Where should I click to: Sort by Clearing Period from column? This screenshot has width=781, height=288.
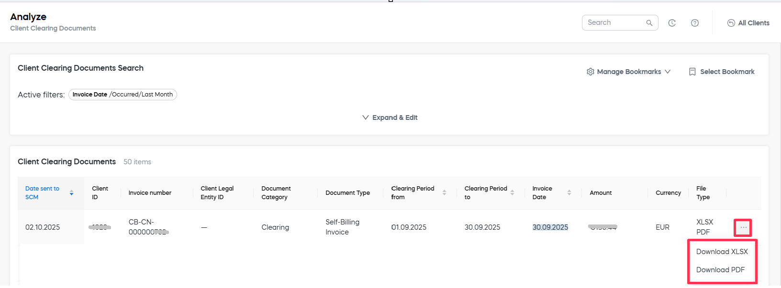point(444,193)
